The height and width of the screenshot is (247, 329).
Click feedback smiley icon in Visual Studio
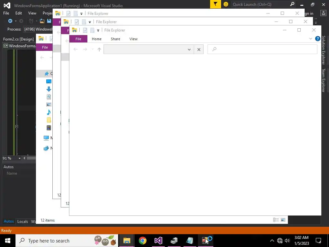tap(226, 4)
